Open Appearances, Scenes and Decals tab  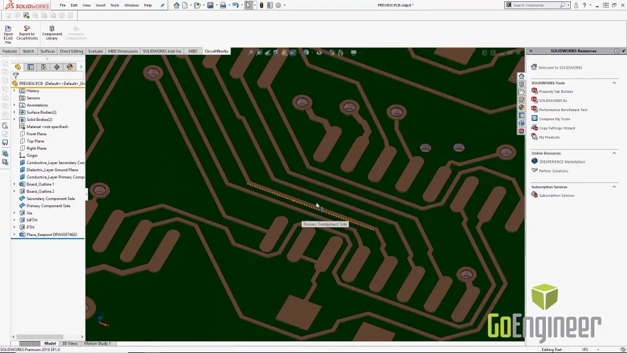[521, 108]
